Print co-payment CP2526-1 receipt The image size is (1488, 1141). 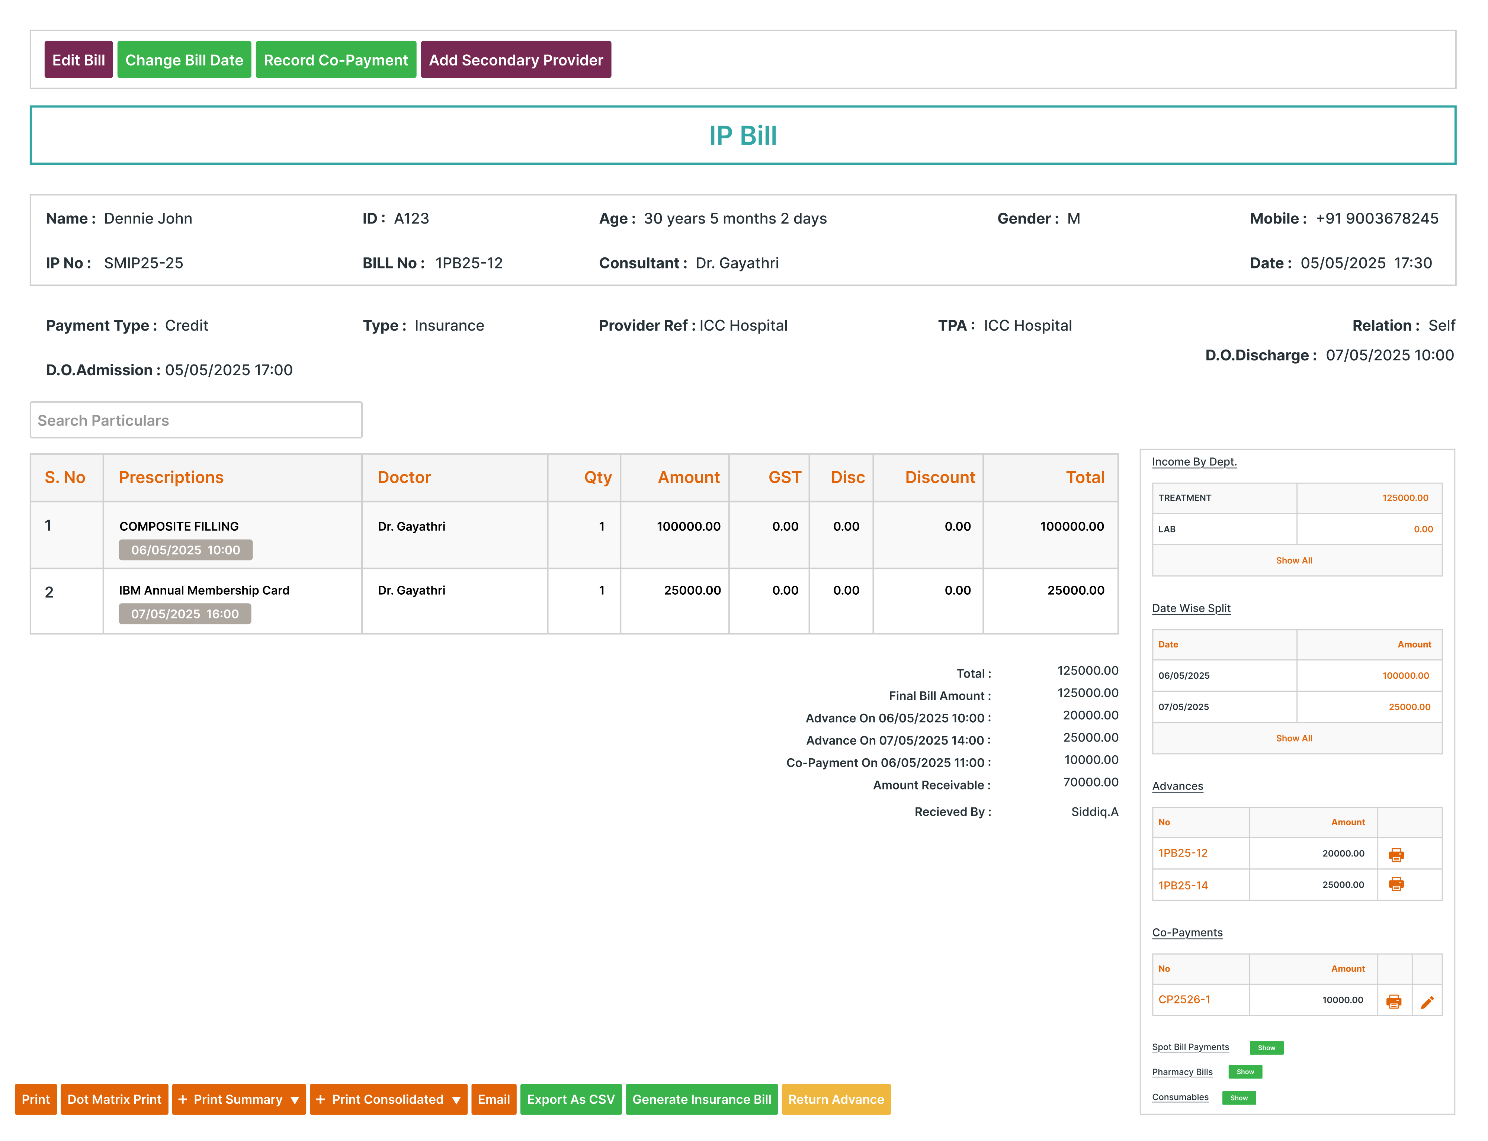click(x=1394, y=1001)
